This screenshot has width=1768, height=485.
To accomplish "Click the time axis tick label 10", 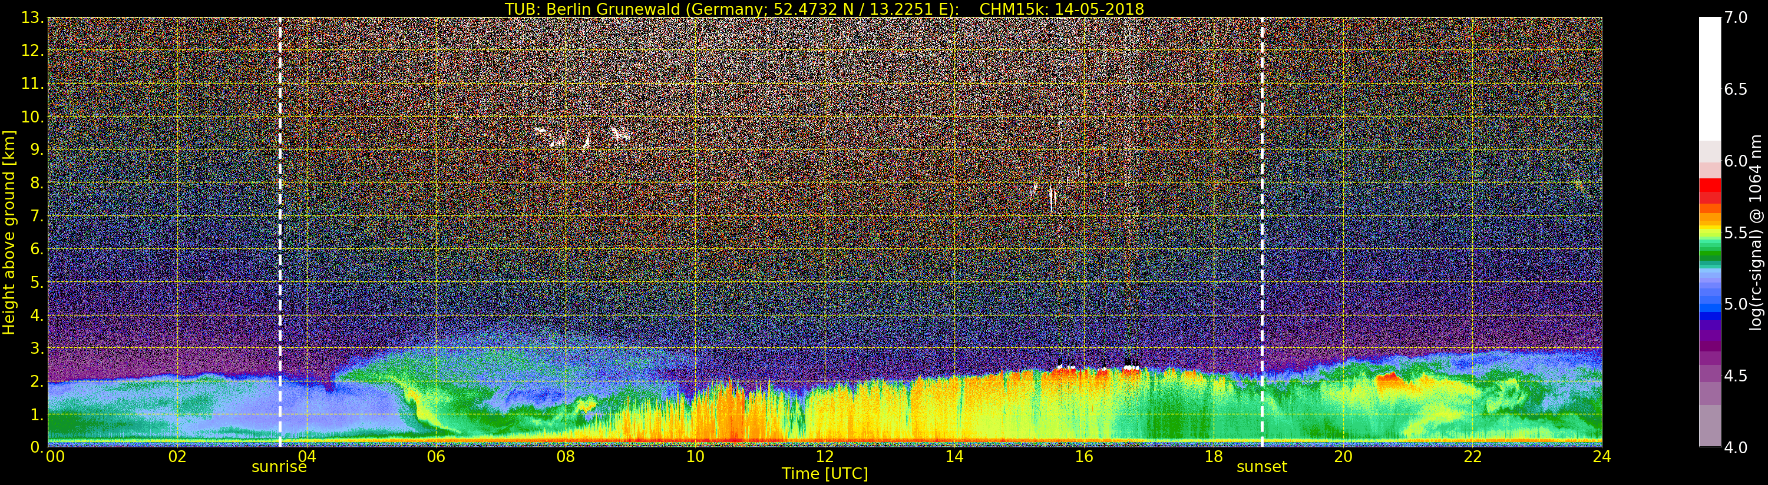I will tap(695, 456).
